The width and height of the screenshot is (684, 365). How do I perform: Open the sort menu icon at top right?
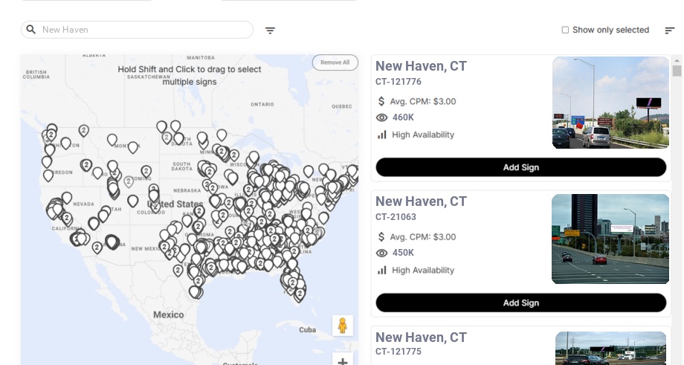pos(669,30)
